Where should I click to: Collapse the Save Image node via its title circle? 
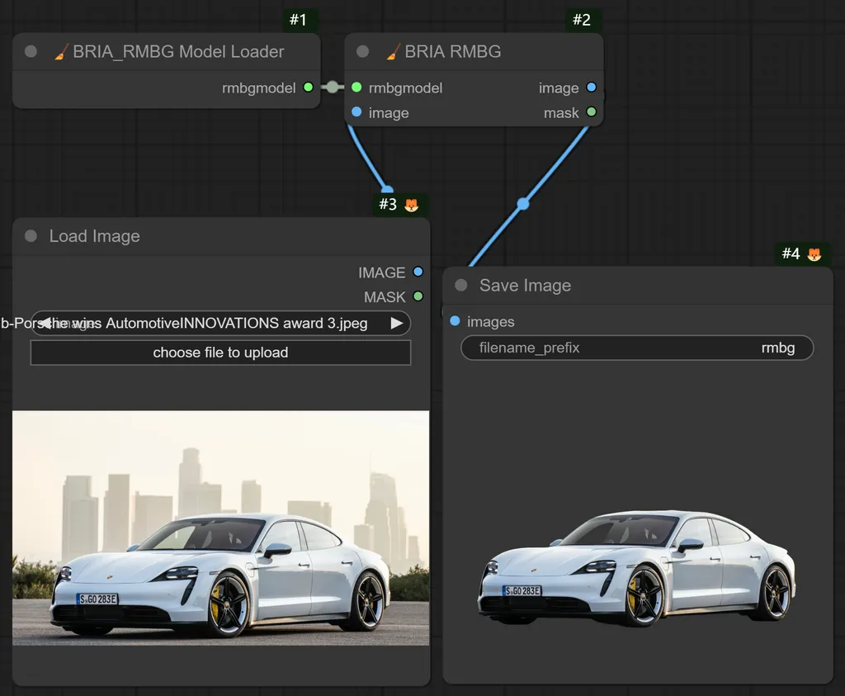(x=462, y=285)
